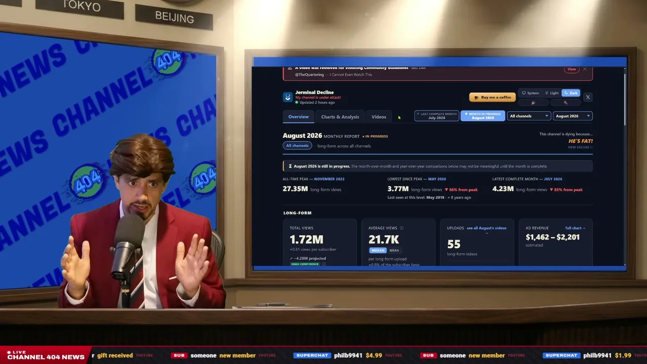Open the All channels dropdown
Image resolution: width=647 pixels, height=364 pixels.
coord(529,116)
